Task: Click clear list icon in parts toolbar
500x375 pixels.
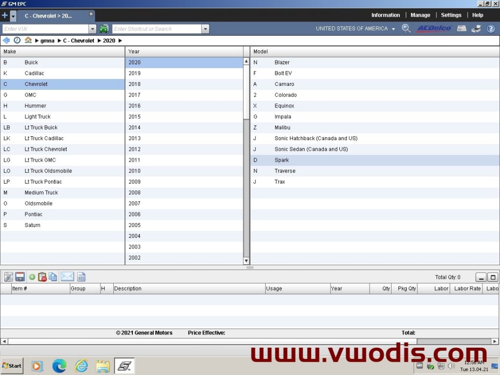Action: [9, 277]
